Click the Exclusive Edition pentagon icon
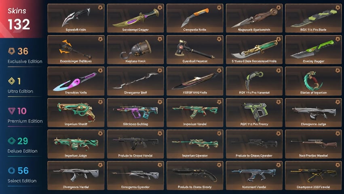This screenshot has width=344, height=194. coord(12,51)
